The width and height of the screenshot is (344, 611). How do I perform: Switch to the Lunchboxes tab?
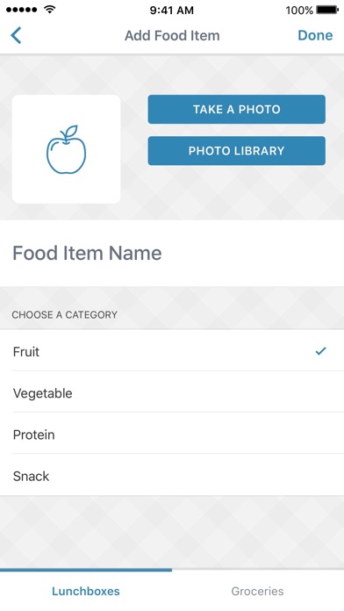[x=86, y=590]
